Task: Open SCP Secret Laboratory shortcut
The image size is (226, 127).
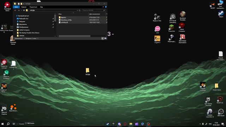Action: point(173,18)
